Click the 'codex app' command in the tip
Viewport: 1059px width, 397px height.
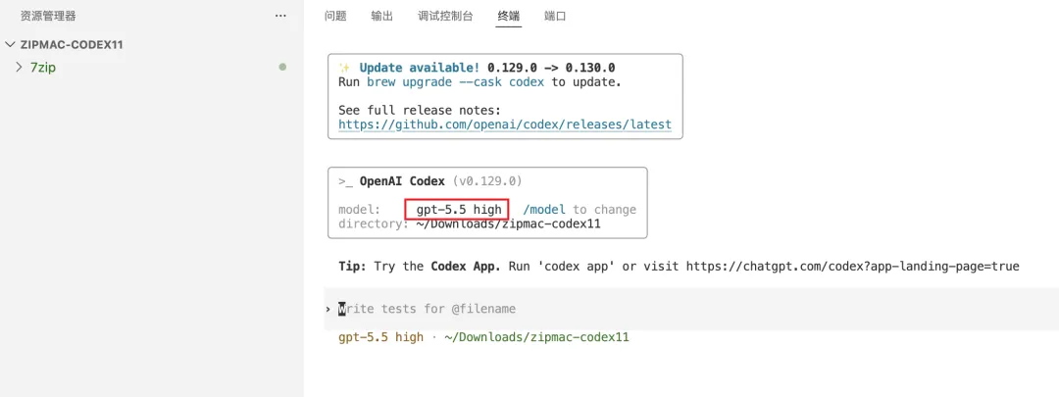(579, 266)
